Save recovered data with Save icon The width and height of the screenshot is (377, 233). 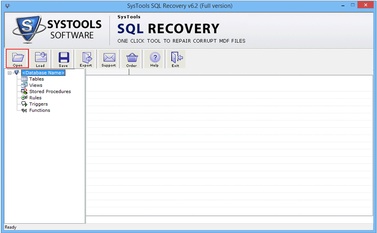click(x=64, y=59)
